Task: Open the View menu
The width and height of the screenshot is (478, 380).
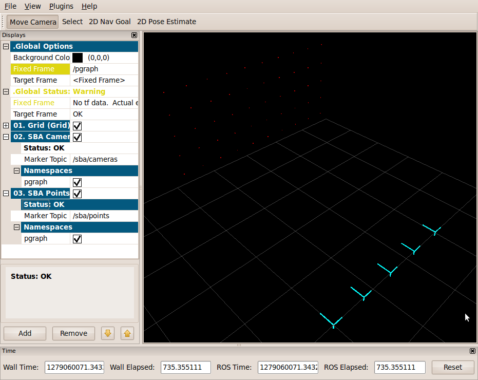Action: tap(33, 6)
